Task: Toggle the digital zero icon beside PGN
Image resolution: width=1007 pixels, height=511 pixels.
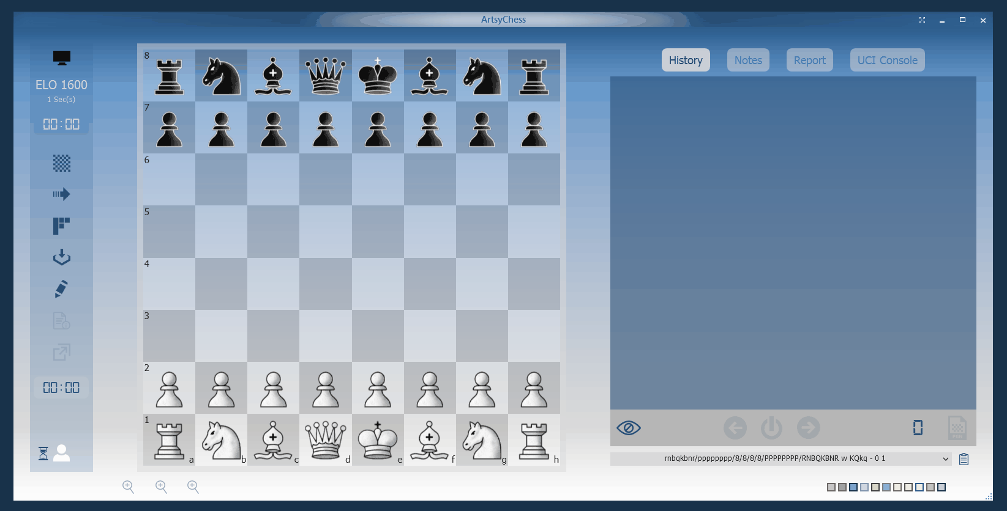Action: (x=918, y=428)
